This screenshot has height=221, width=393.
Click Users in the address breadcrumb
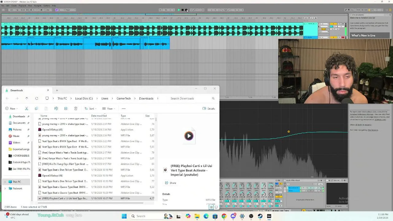(105, 98)
